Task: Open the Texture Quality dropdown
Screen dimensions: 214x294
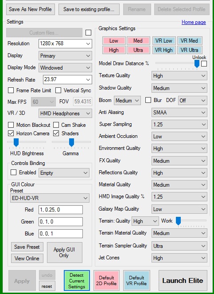Action: click(x=179, y=76)
